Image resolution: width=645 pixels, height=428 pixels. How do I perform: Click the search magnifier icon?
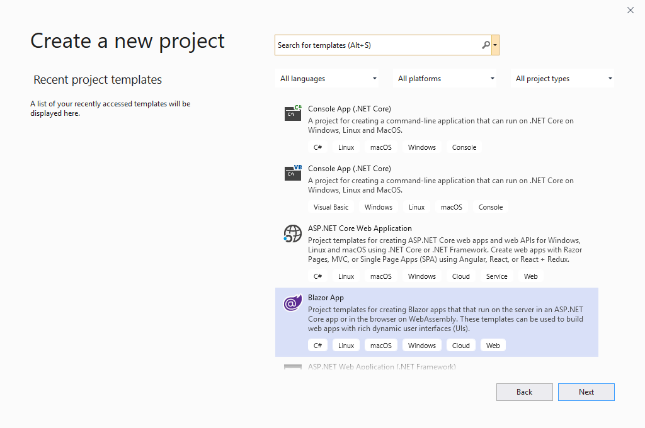[x=486, y=45]
